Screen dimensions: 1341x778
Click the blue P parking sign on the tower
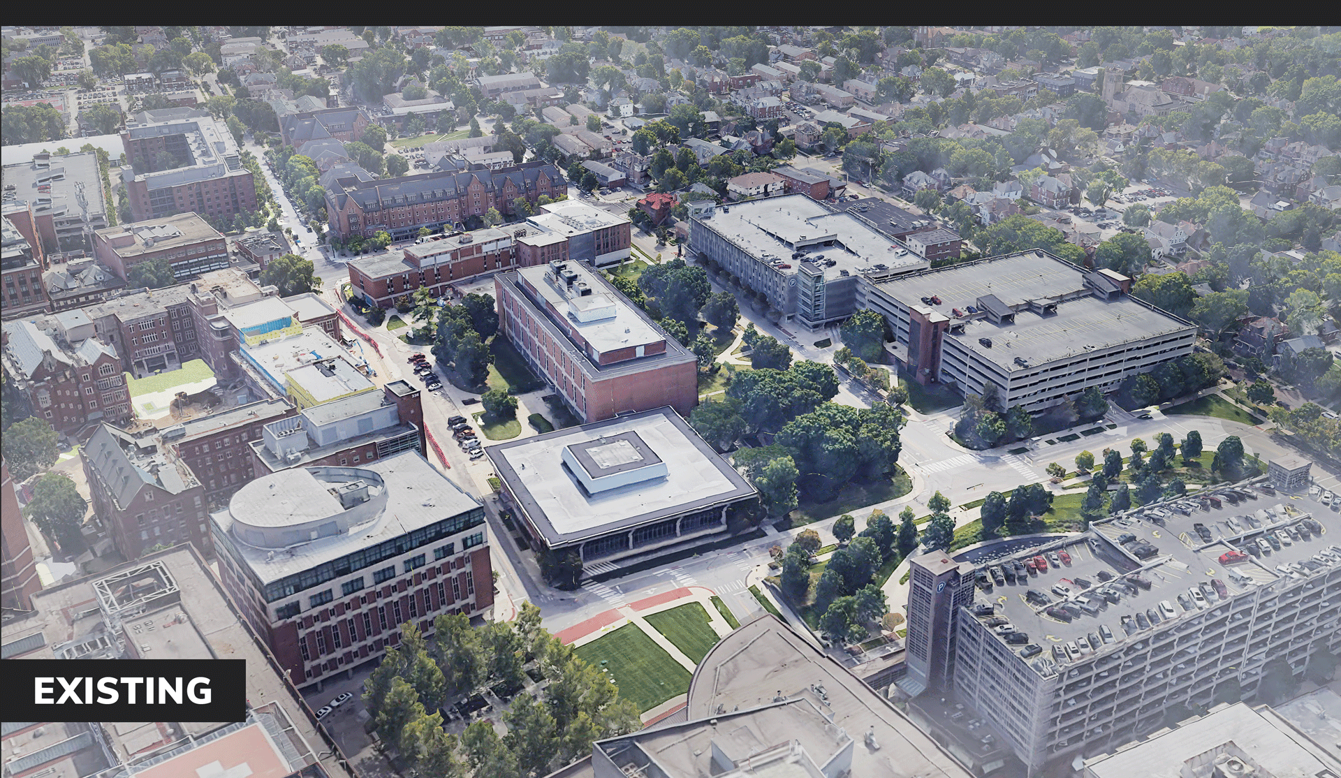pos(940,586)
